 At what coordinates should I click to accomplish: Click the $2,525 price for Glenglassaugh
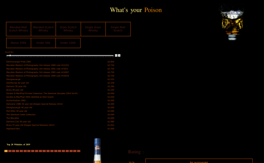tap(111, 79)
